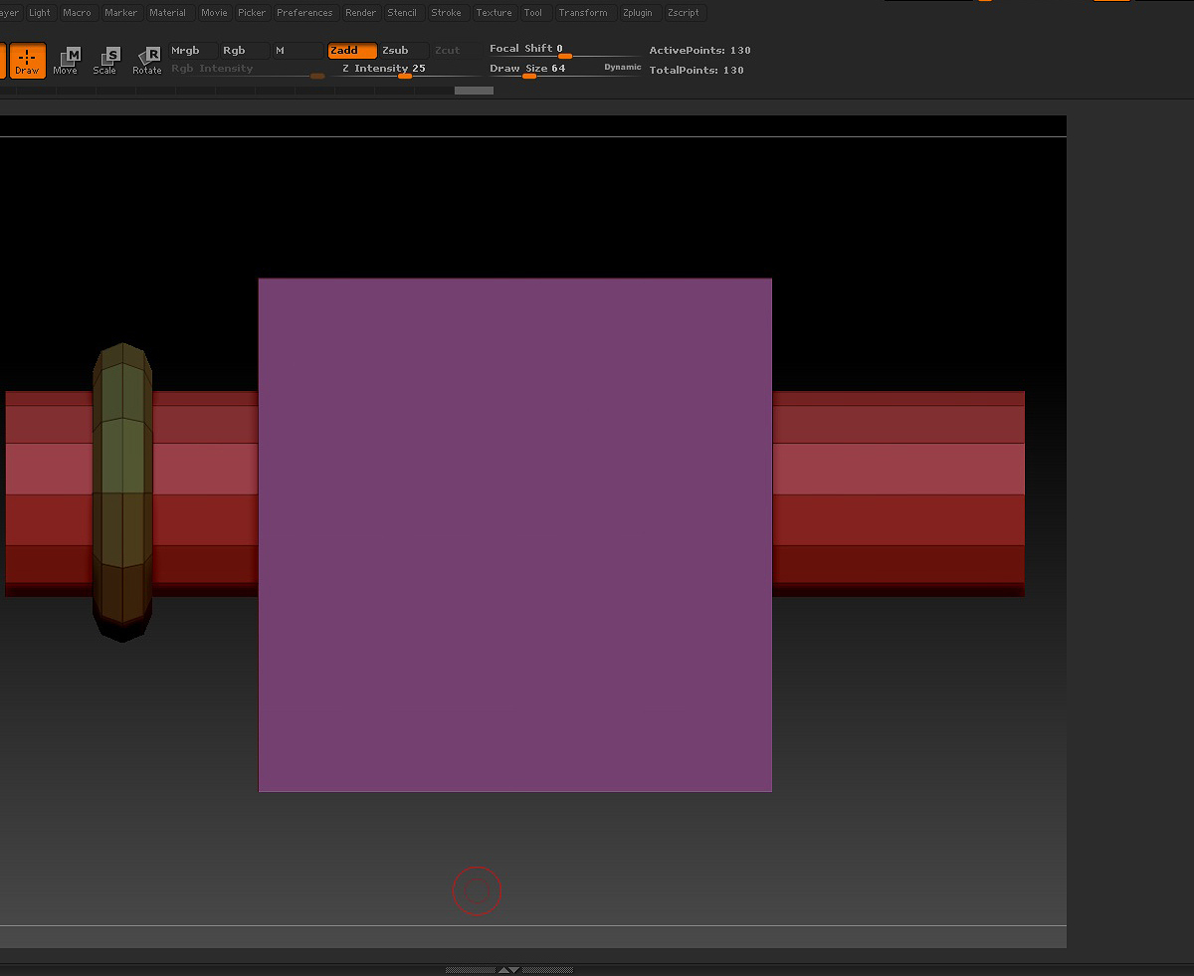Click the Z Intensity slider
The image size is (1194, 976).
click(404, 70)
